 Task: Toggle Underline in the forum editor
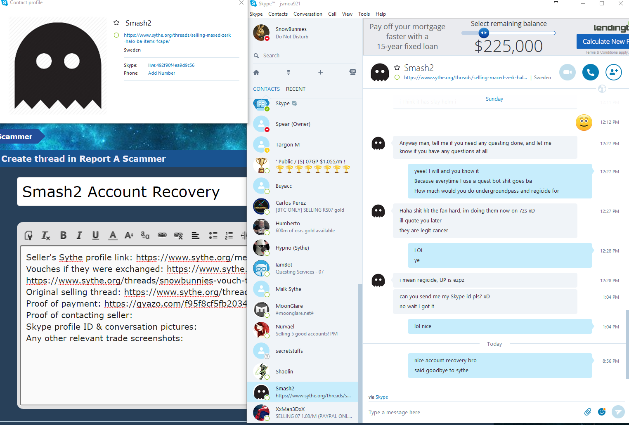pyautogui.click(x=95, y=235)
